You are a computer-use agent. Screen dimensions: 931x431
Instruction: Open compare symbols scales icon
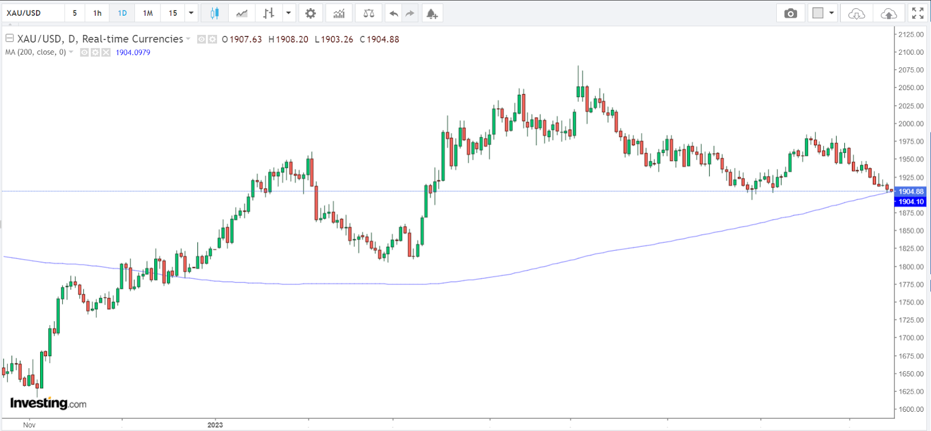point(369,13)
